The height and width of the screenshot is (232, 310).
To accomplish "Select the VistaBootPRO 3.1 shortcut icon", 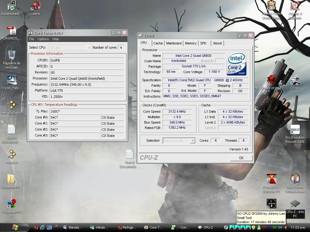I will [x=12, y=208].
